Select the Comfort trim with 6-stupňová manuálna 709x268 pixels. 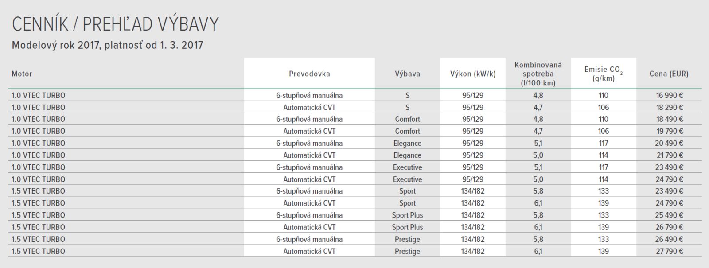click(407, 119)
